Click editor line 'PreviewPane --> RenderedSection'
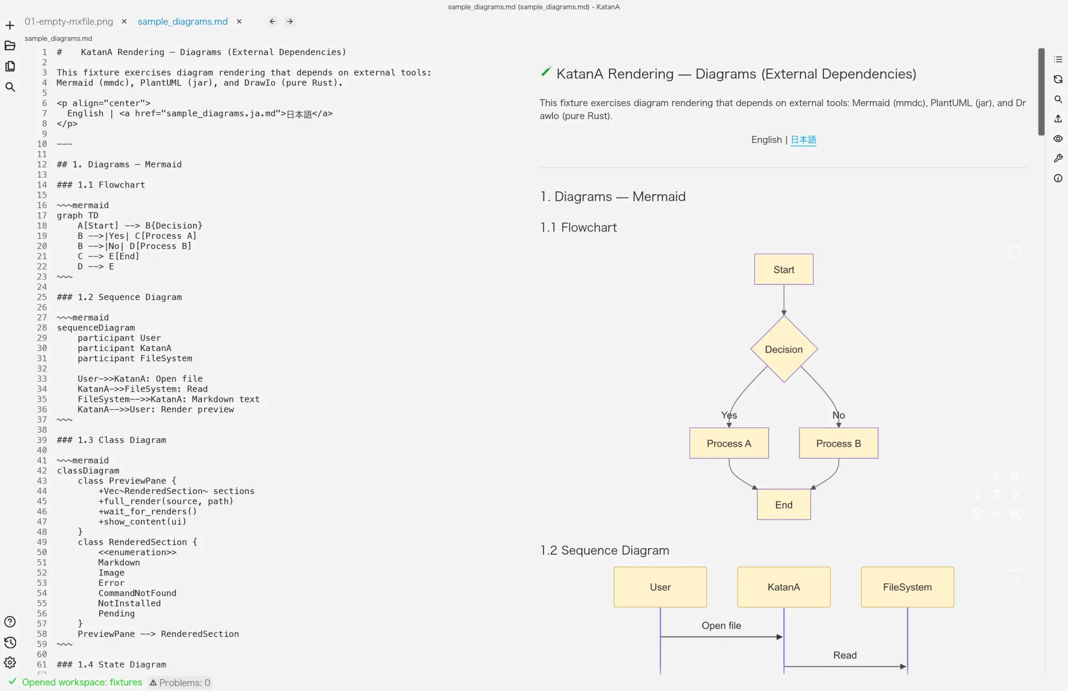The height and width of the screenshot is (691, 1068). [158, 634]
